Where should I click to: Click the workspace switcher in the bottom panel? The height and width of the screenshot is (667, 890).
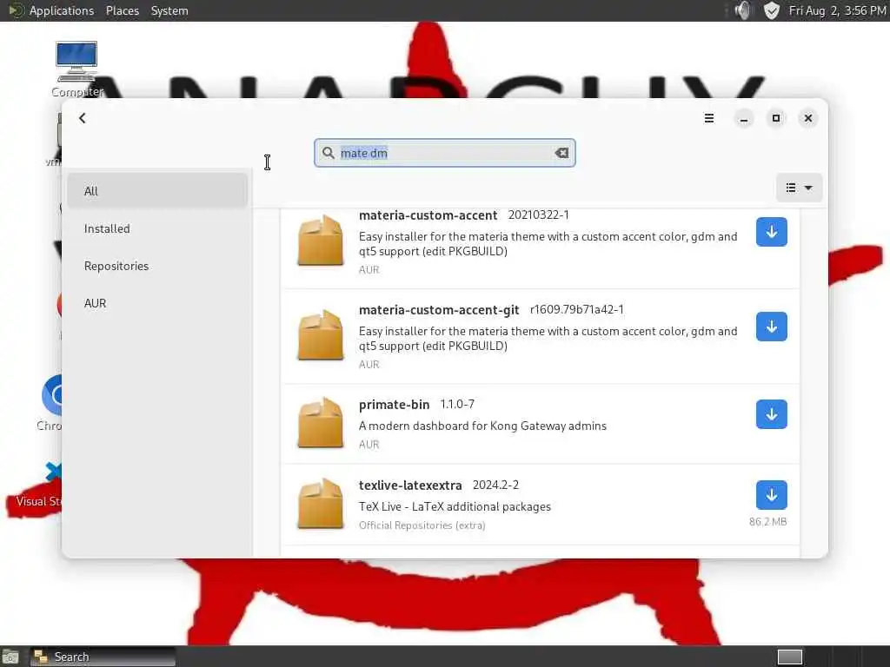(x=789, y=657)
